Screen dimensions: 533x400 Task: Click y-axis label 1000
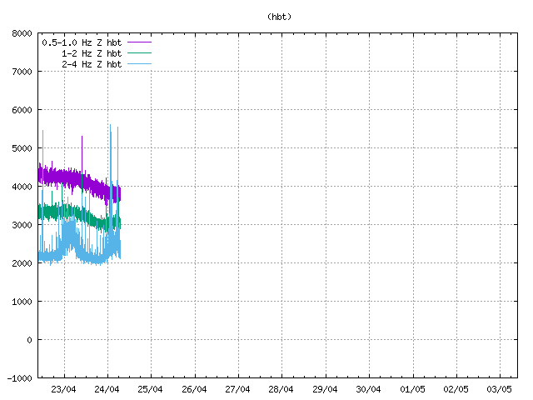(22, 302)
